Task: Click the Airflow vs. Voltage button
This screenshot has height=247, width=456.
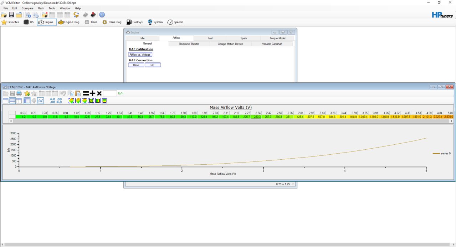Action: [x=140, y=55]
